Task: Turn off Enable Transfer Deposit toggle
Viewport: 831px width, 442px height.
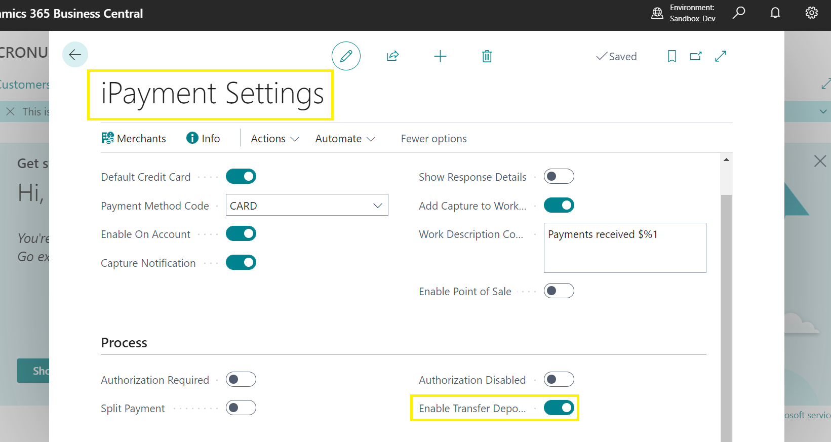Action: (559, 408)
